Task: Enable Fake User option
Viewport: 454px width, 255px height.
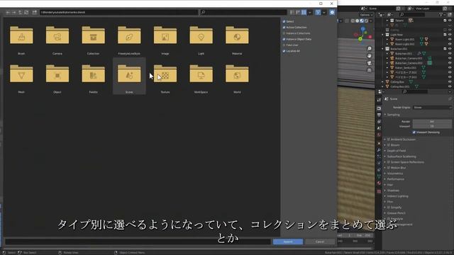Action: pos(284,45)
